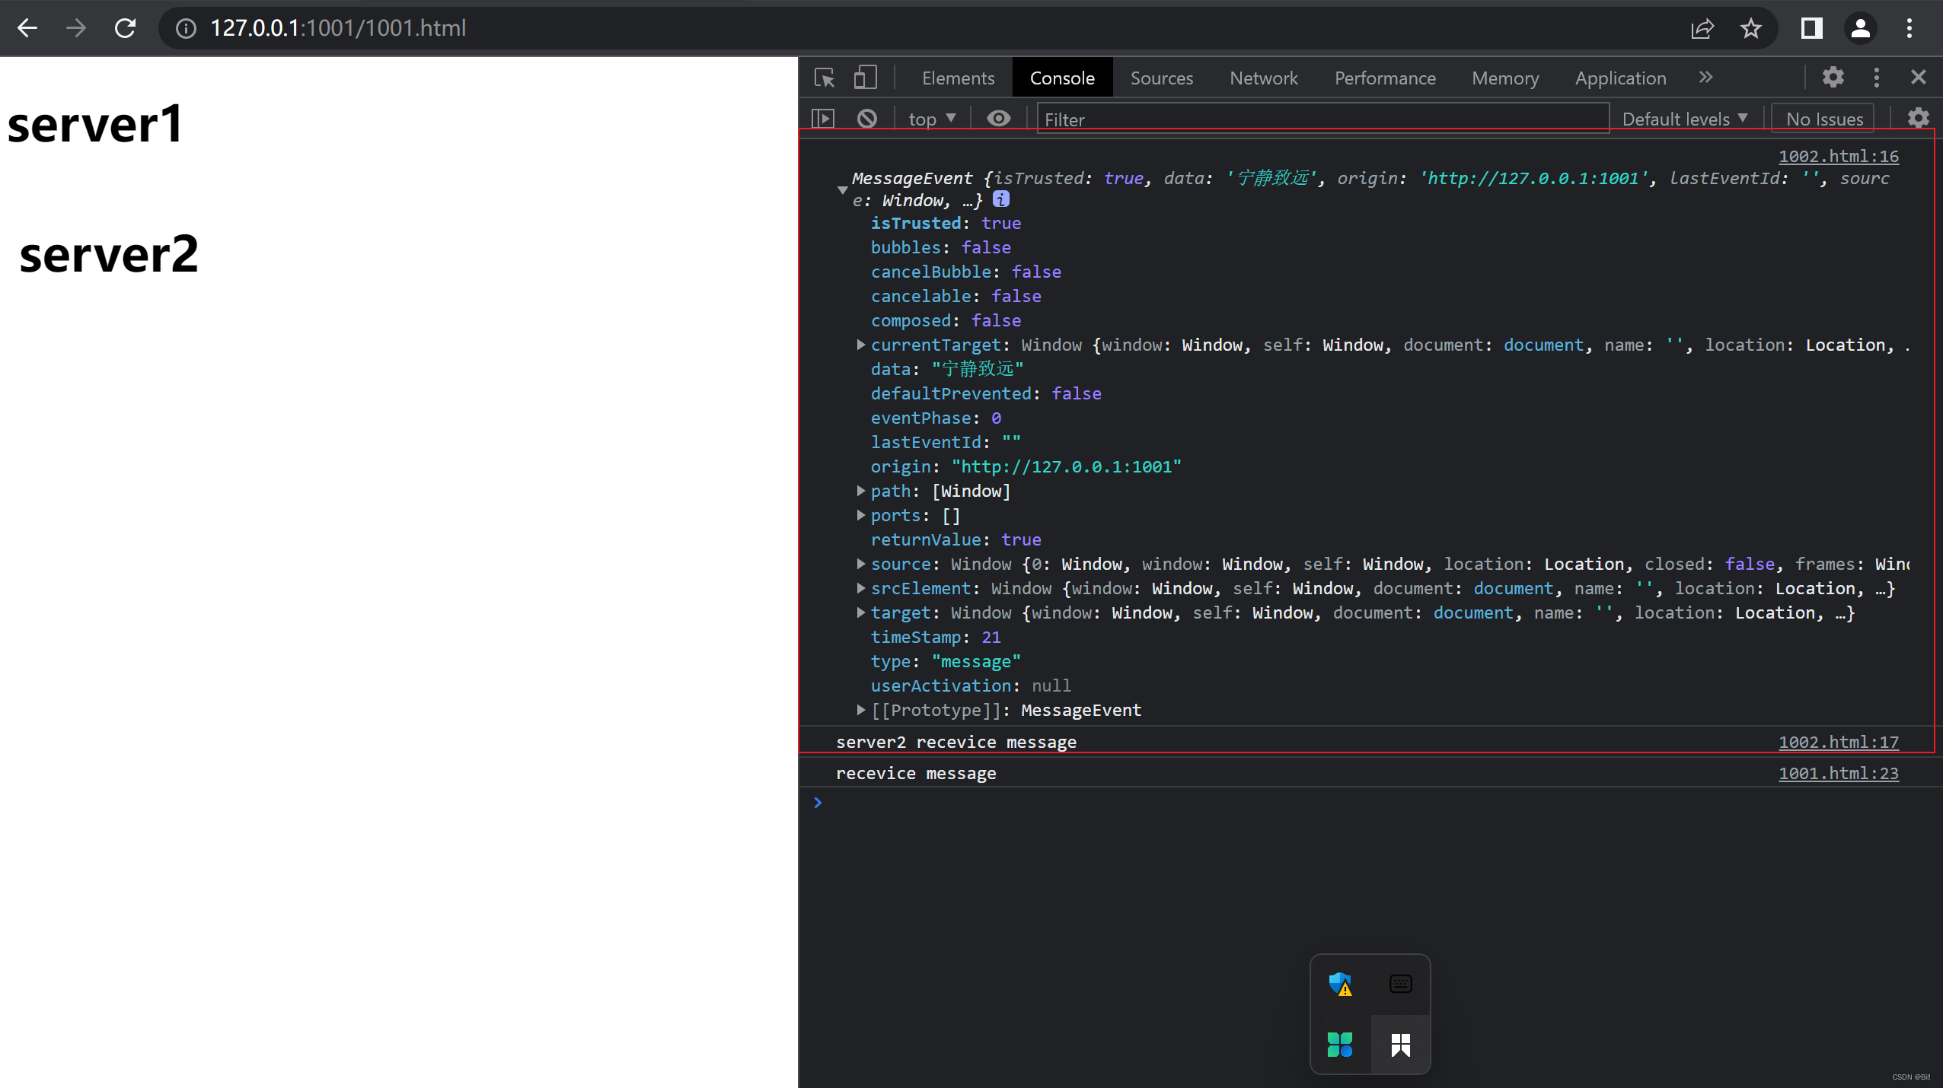
Task: Expand the currentTarget Window object
Action: [860, 344]
